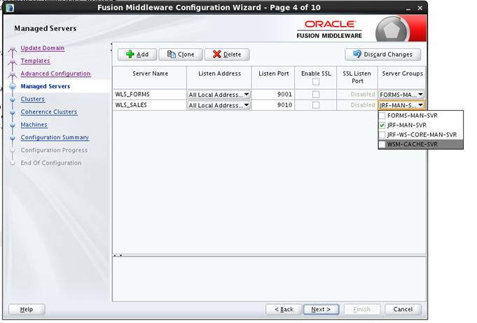The image size is (477, 323).
Task: Click the Server Groups column header
Action: point(402,77)
